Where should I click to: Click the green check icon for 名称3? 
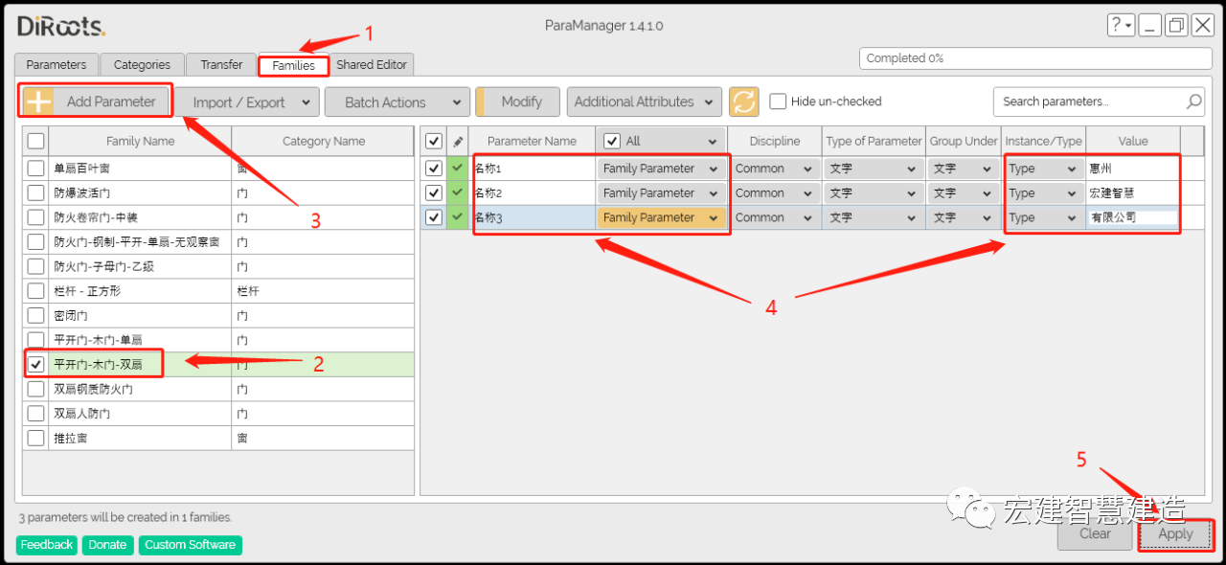pos(458,217)
